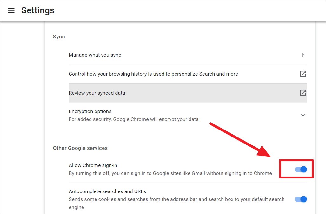
Task: Click the Encryption options label
Action: coord(90,111)
